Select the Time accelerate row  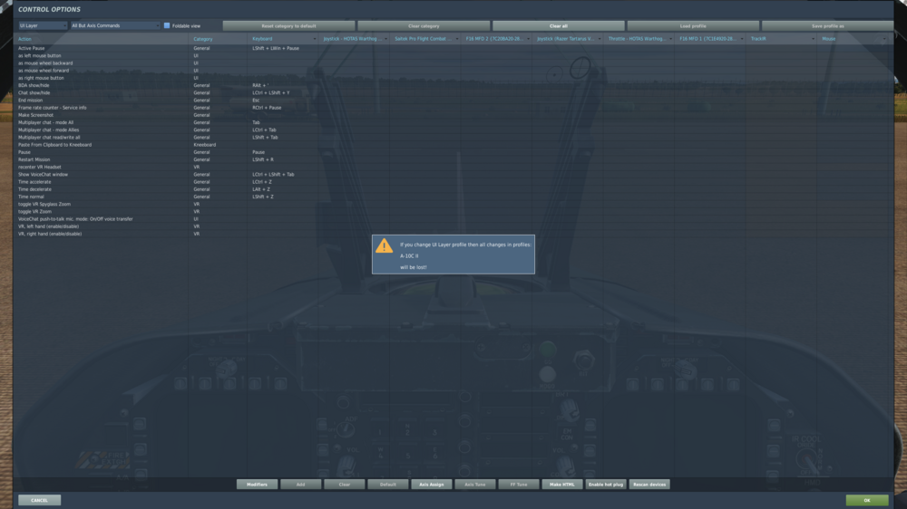(x=453, y=182)
